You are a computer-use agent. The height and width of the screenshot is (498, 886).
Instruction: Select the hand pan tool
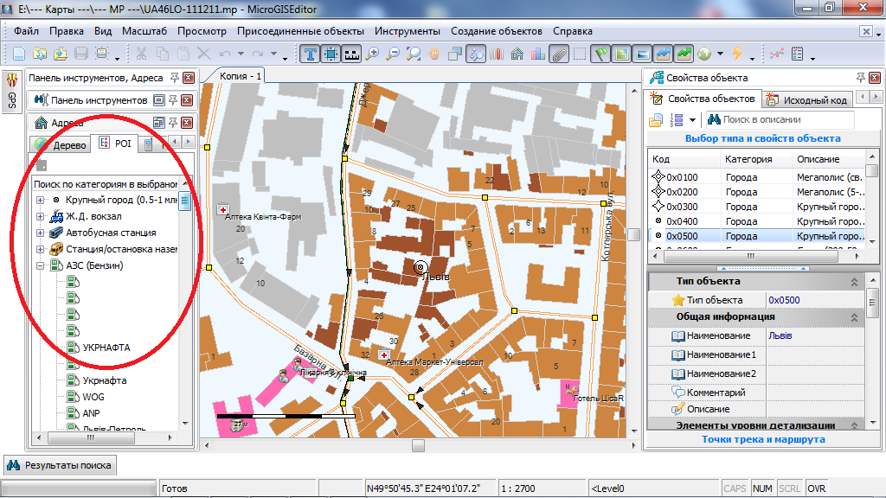point(434,54)
